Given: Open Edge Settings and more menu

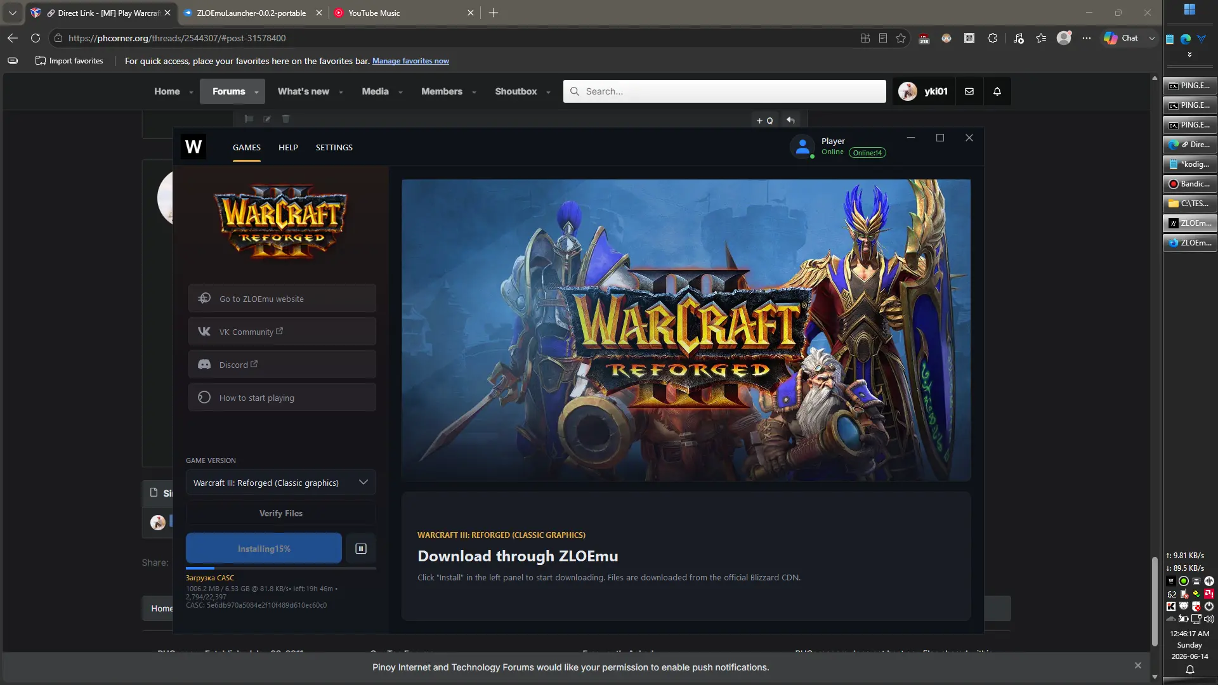Looking at the screenshot, I should click(x=1087, y=38).
